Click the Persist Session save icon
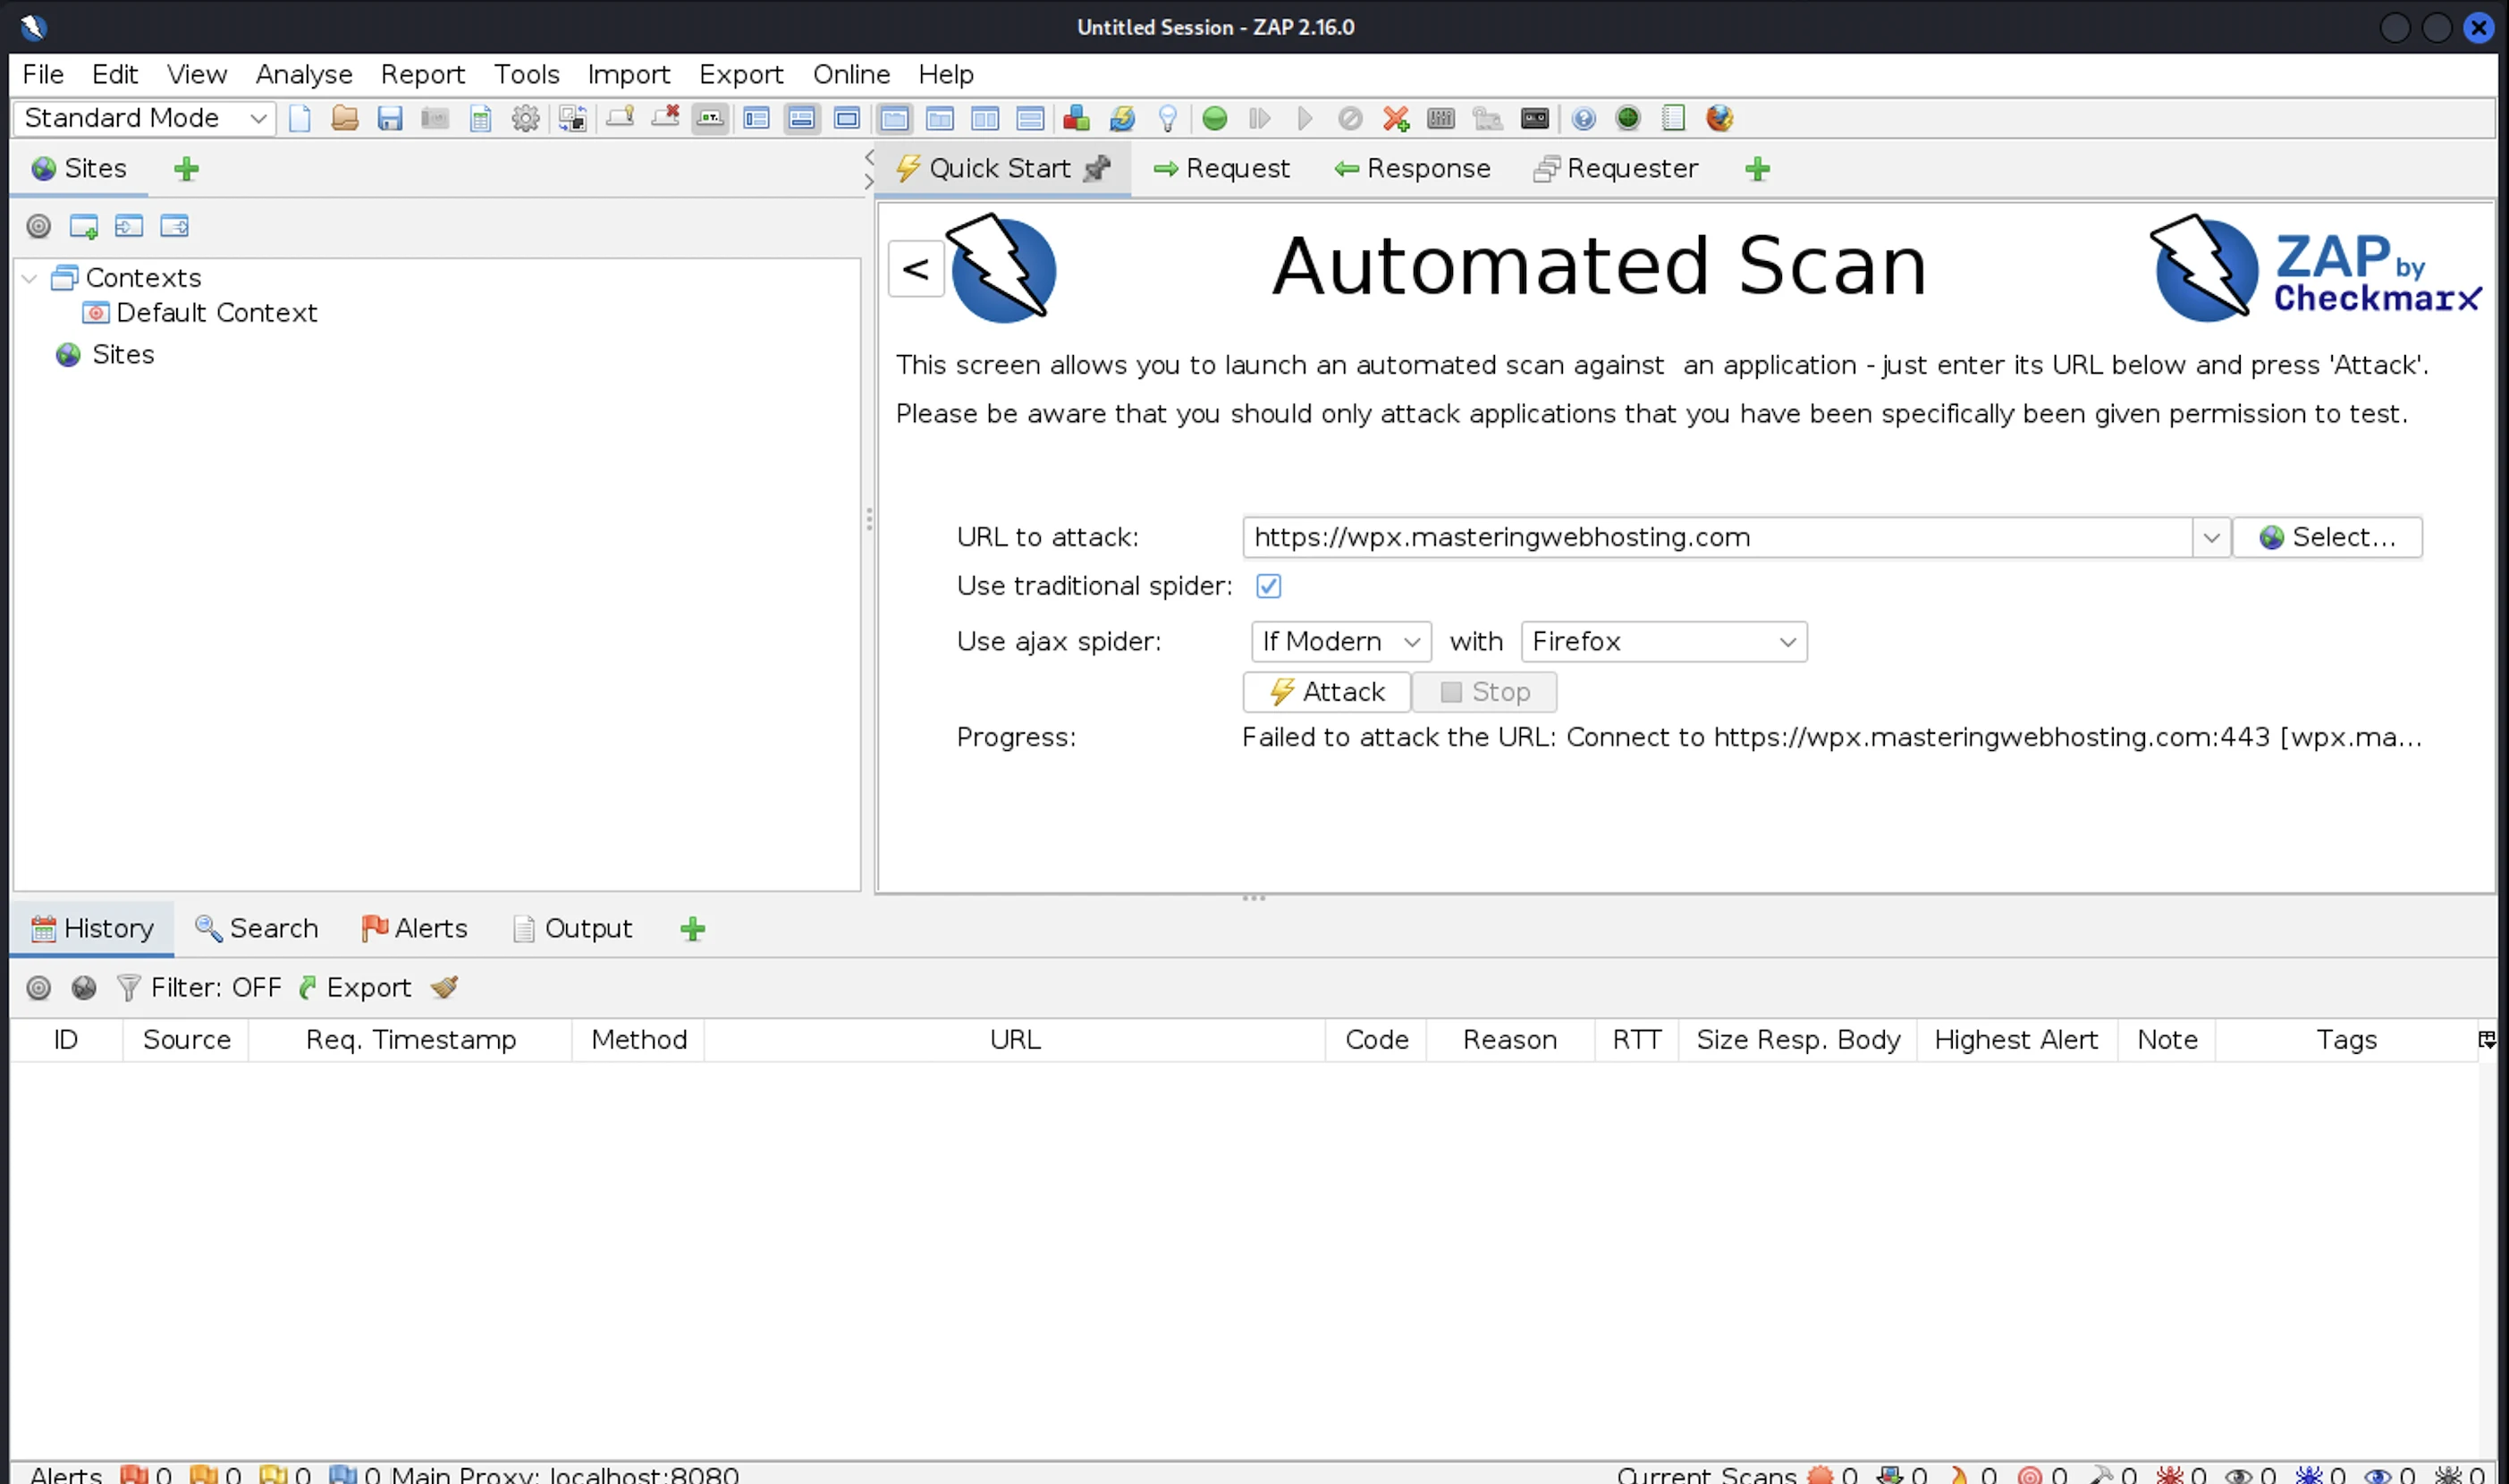Image resolution: width=2509 pixels, height=1484 pixels. [x=390, y=119]
